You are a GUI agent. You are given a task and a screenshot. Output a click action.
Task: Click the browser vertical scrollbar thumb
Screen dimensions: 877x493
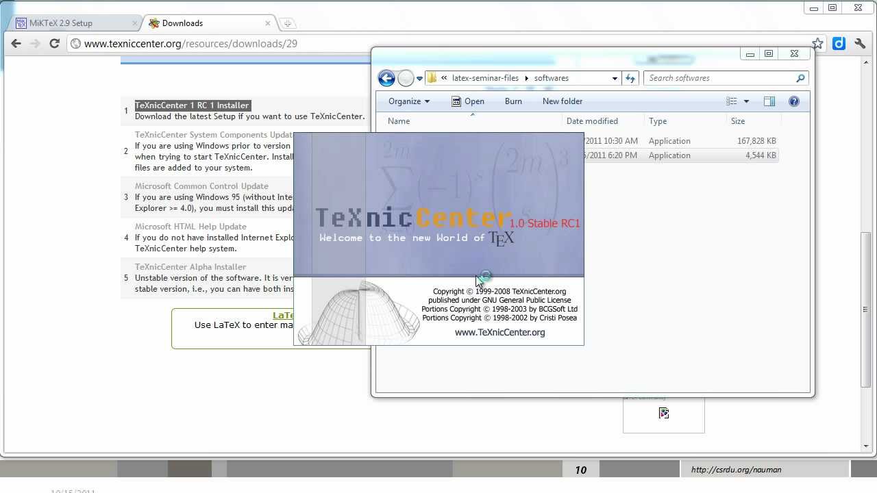click(866, 309)
